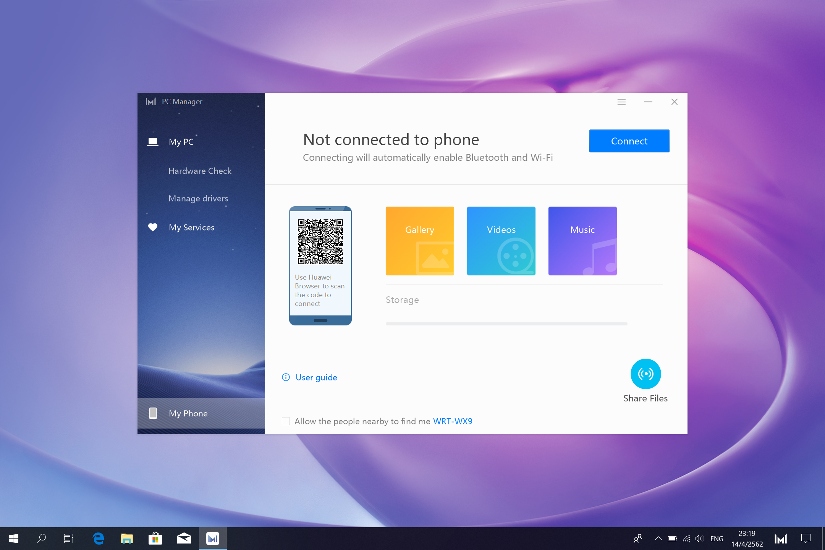Open File Explorer from taskbar
This screenshot has height=550, width=825.
[x=127, y=539]
